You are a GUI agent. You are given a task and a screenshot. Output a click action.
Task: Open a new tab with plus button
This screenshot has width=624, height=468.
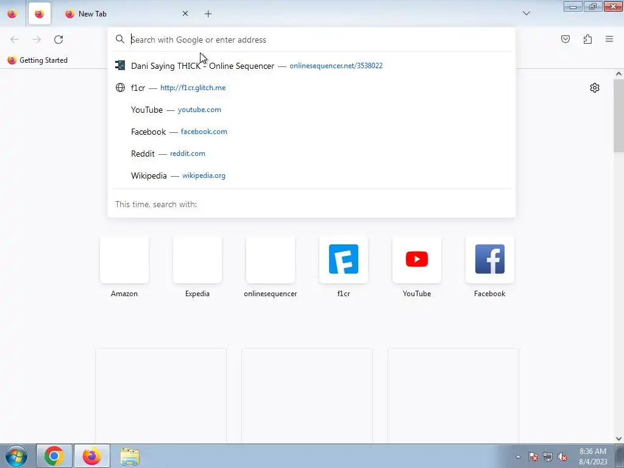click(x=208, y=13)
